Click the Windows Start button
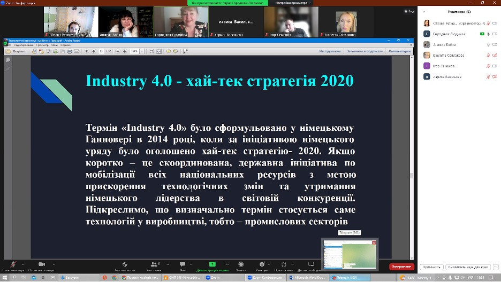 pyautogui.click(x=5, y=278)
